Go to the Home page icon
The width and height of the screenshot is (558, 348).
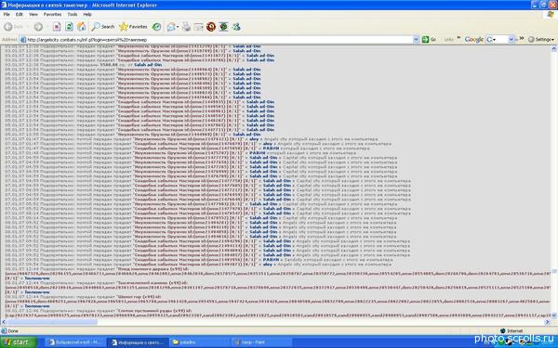click(x=82, y=27)
